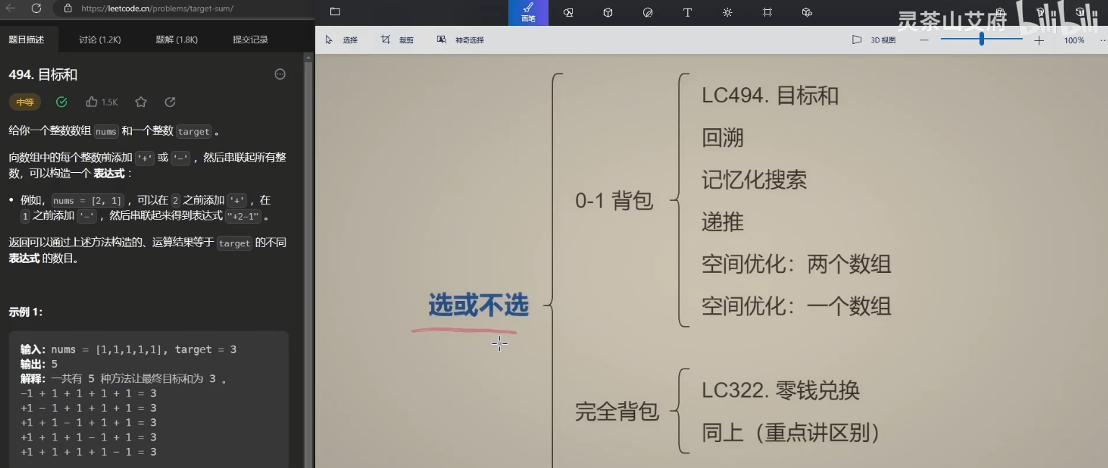Image resolution: width=1108 pixels, height=468 pixels.
Task: Open the Canvas settings
Action: click(x=766, y=12)
